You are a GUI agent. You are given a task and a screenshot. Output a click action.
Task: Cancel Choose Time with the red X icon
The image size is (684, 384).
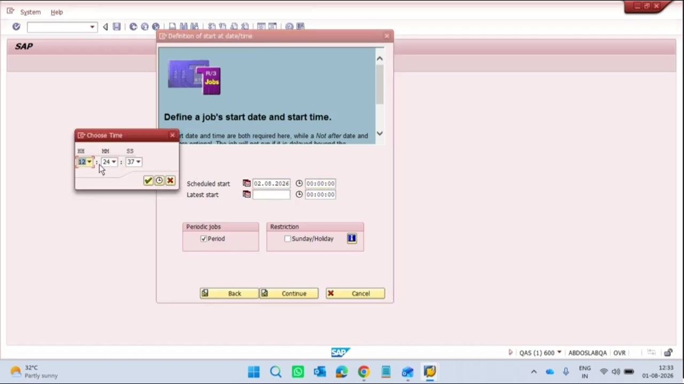click(x=170, y=181)
